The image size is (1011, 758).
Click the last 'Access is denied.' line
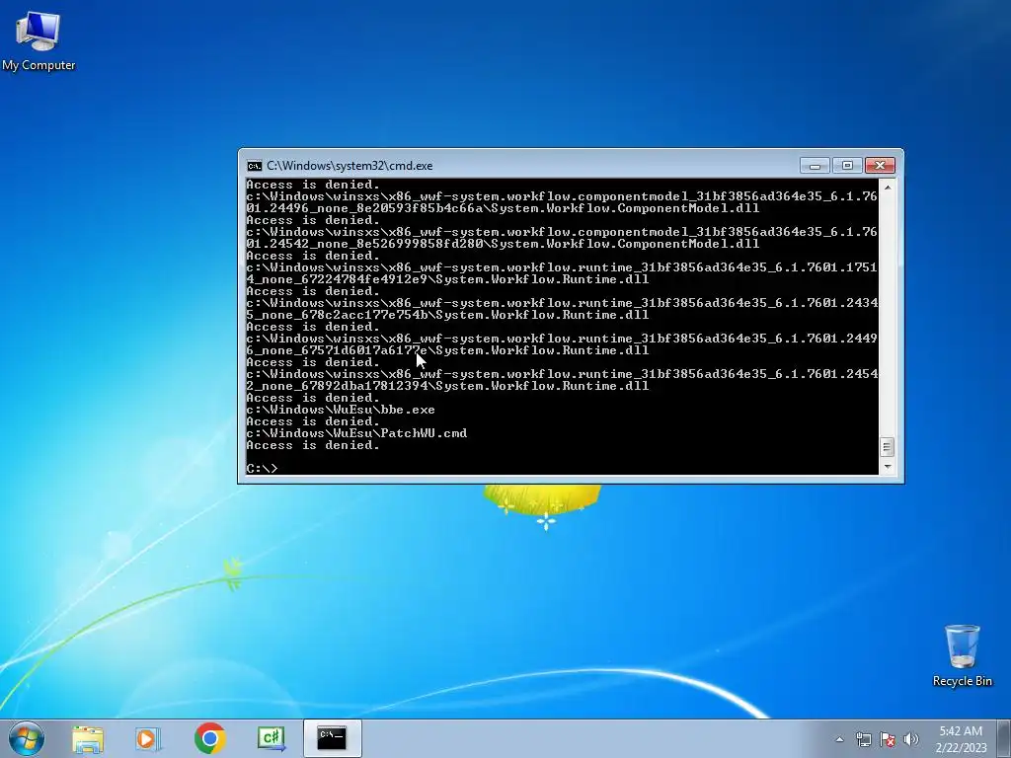pyautogui.click(x=313, y=445)
